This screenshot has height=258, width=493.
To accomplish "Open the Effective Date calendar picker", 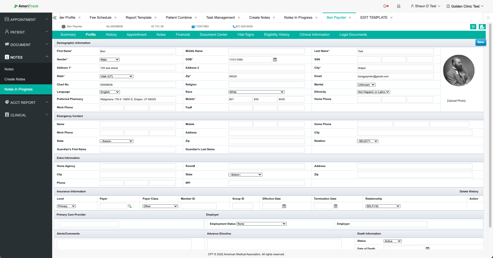I will 284,206.
